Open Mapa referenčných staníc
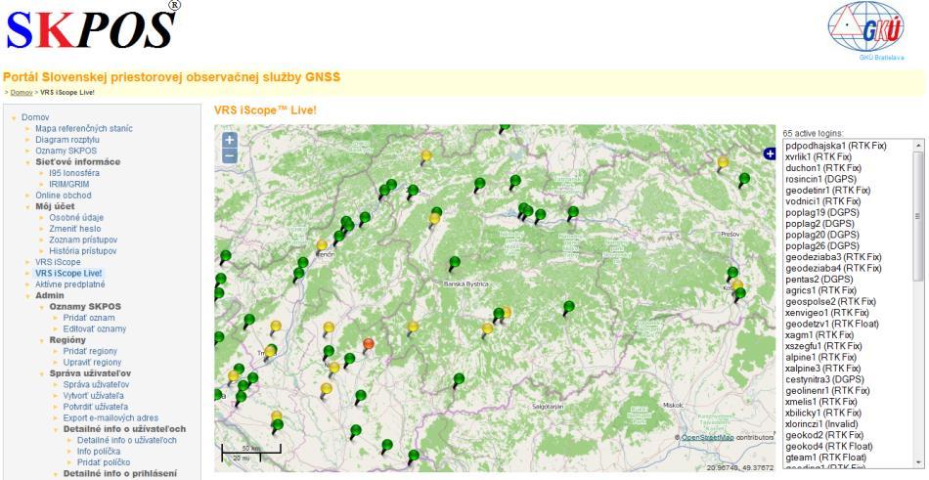The height and width of the screenshot is (480, 929). point(84,129)
